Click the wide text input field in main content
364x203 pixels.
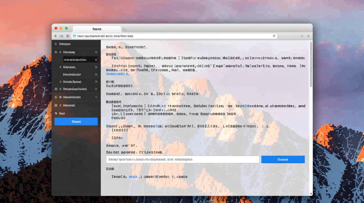click(183, 159)
